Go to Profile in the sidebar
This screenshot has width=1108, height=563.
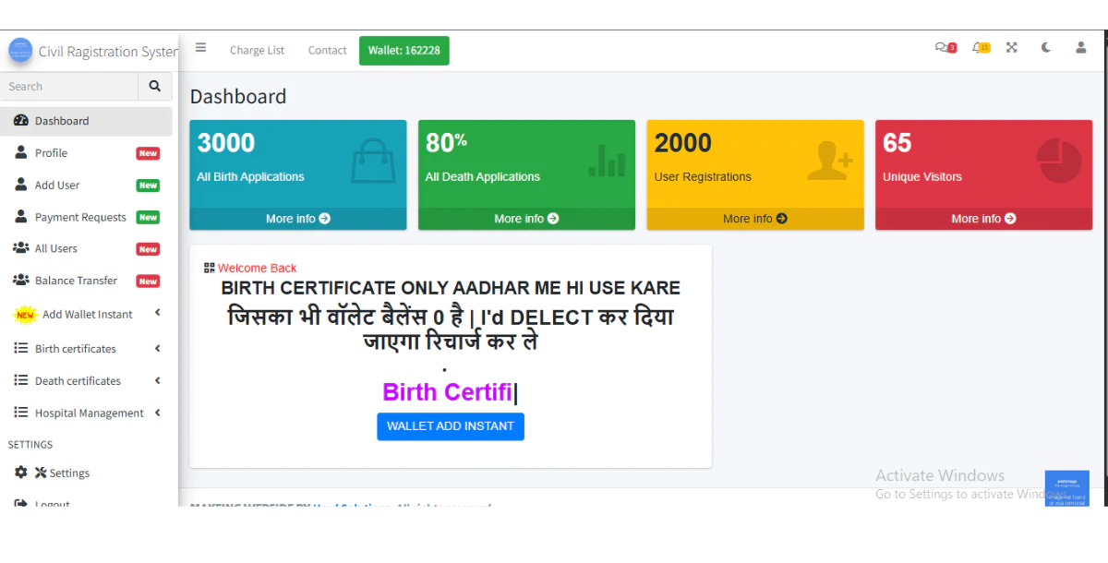coord(86,153)
